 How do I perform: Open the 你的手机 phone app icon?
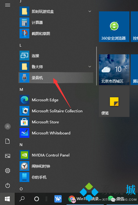pos(24,177)
